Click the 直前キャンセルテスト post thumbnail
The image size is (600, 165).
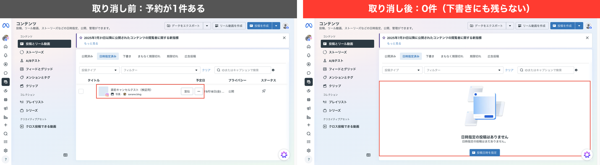[103, 91]
